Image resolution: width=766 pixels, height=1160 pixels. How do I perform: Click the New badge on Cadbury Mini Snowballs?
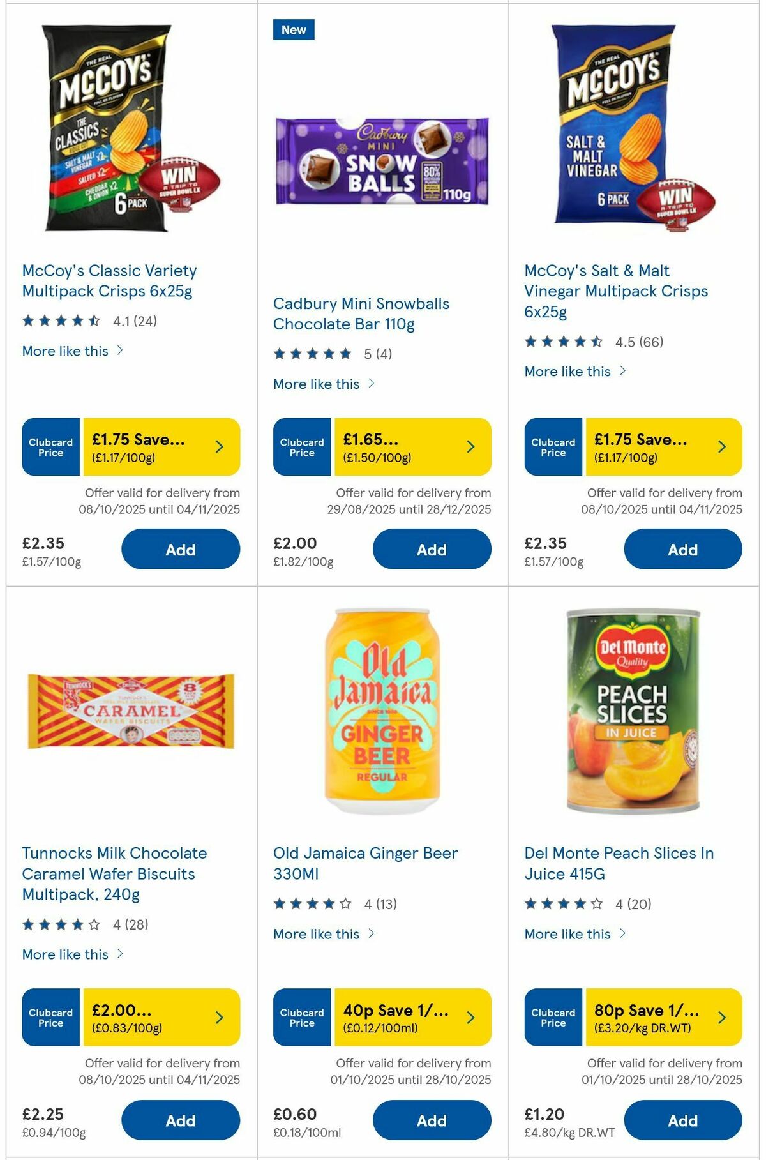(x=293, y=29)
